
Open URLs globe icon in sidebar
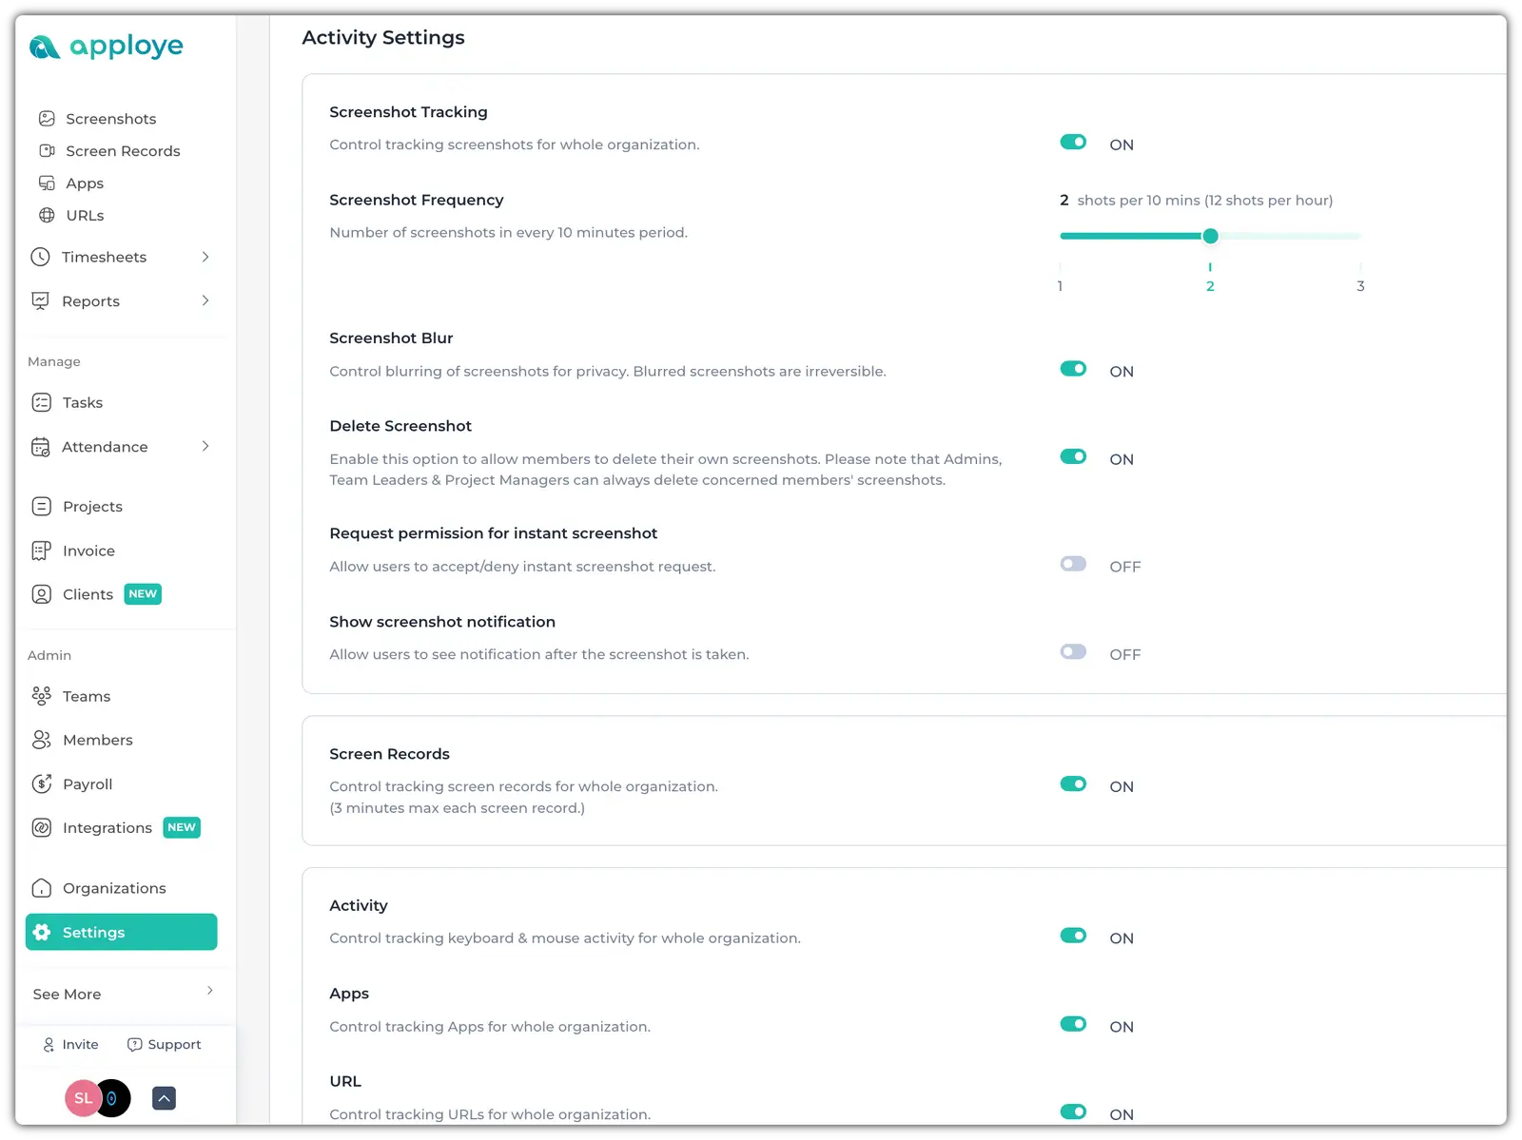[47, 216]
